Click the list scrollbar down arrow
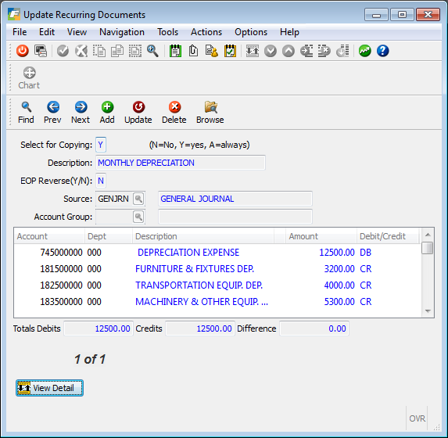448x438 pixels. 428,311
